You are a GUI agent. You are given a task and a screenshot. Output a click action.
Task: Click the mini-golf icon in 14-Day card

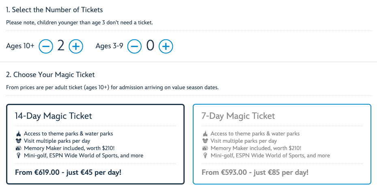click(x=18, y=156)
